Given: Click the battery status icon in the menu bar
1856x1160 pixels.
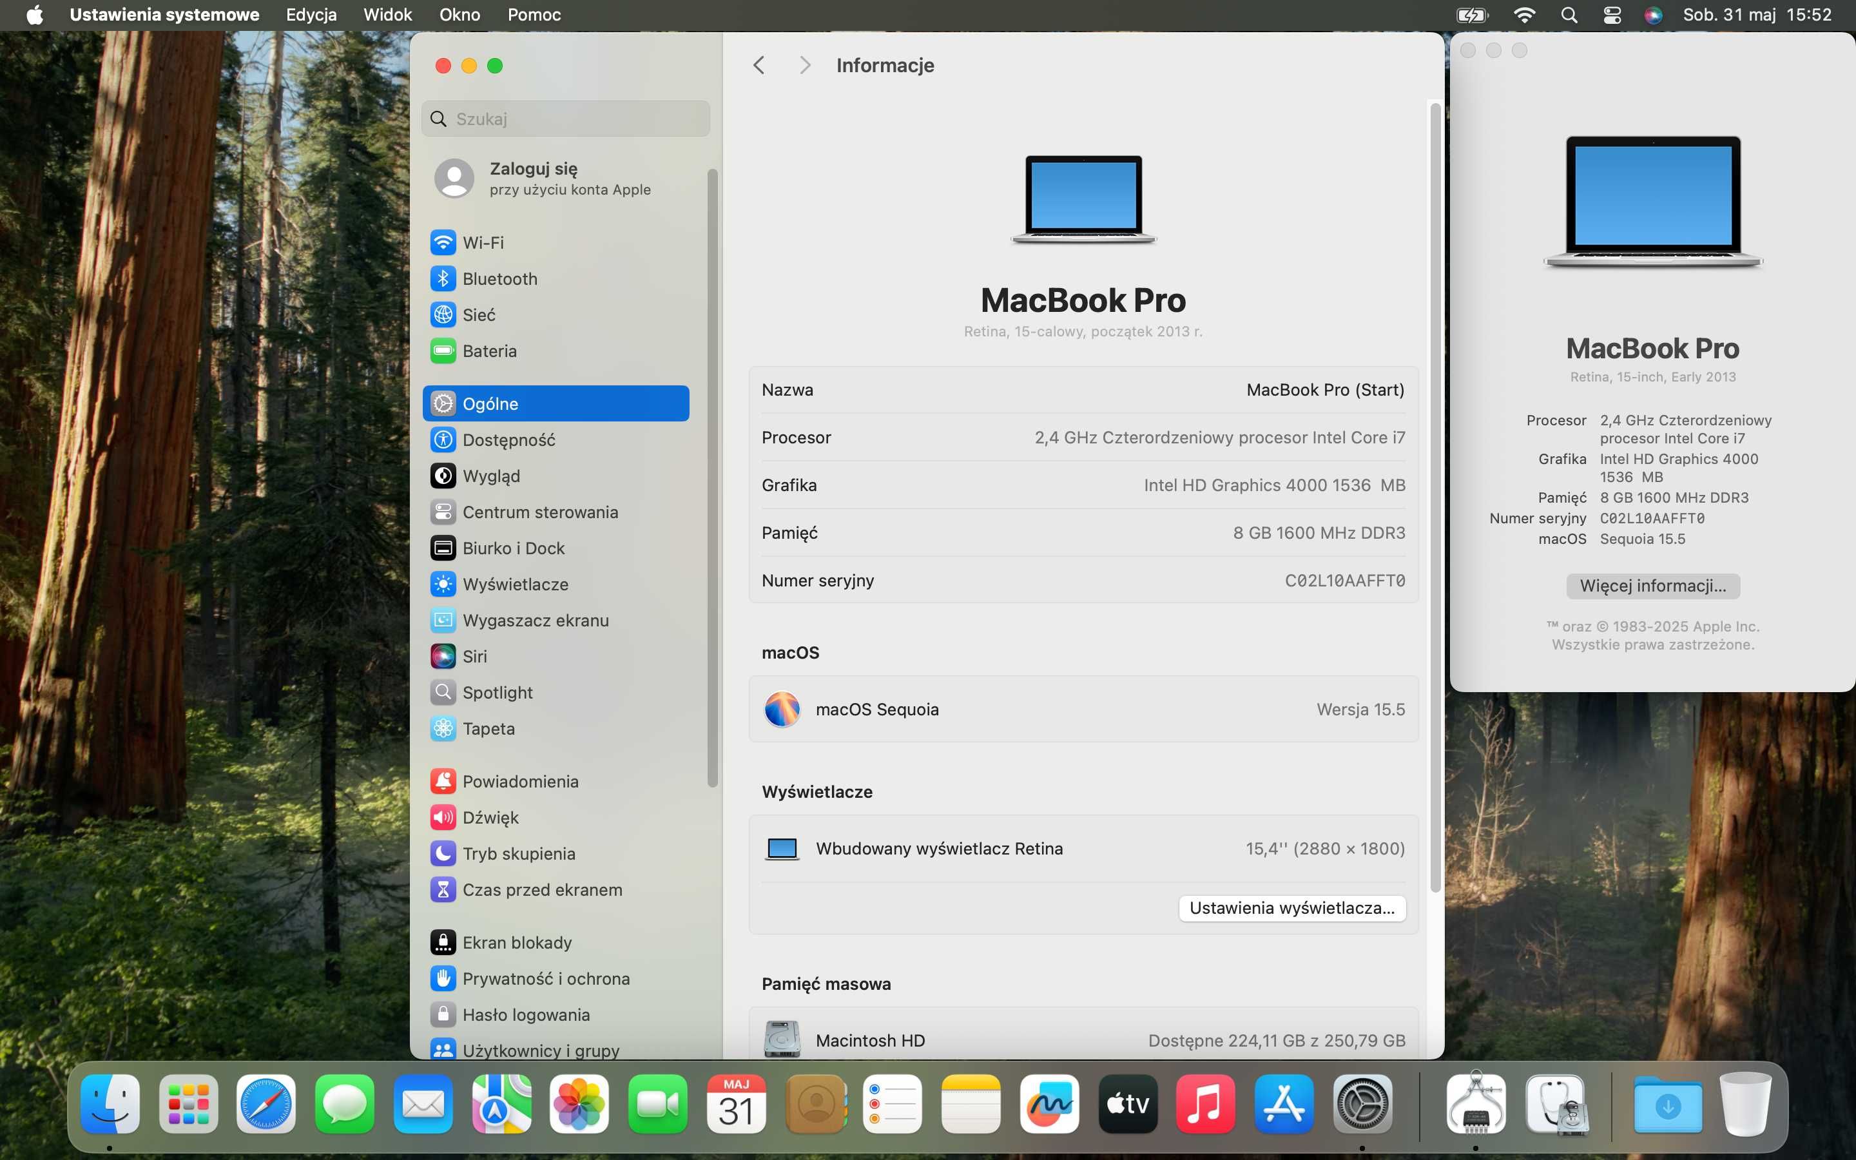Looking at the screenshot, I should coord(1472,15).
